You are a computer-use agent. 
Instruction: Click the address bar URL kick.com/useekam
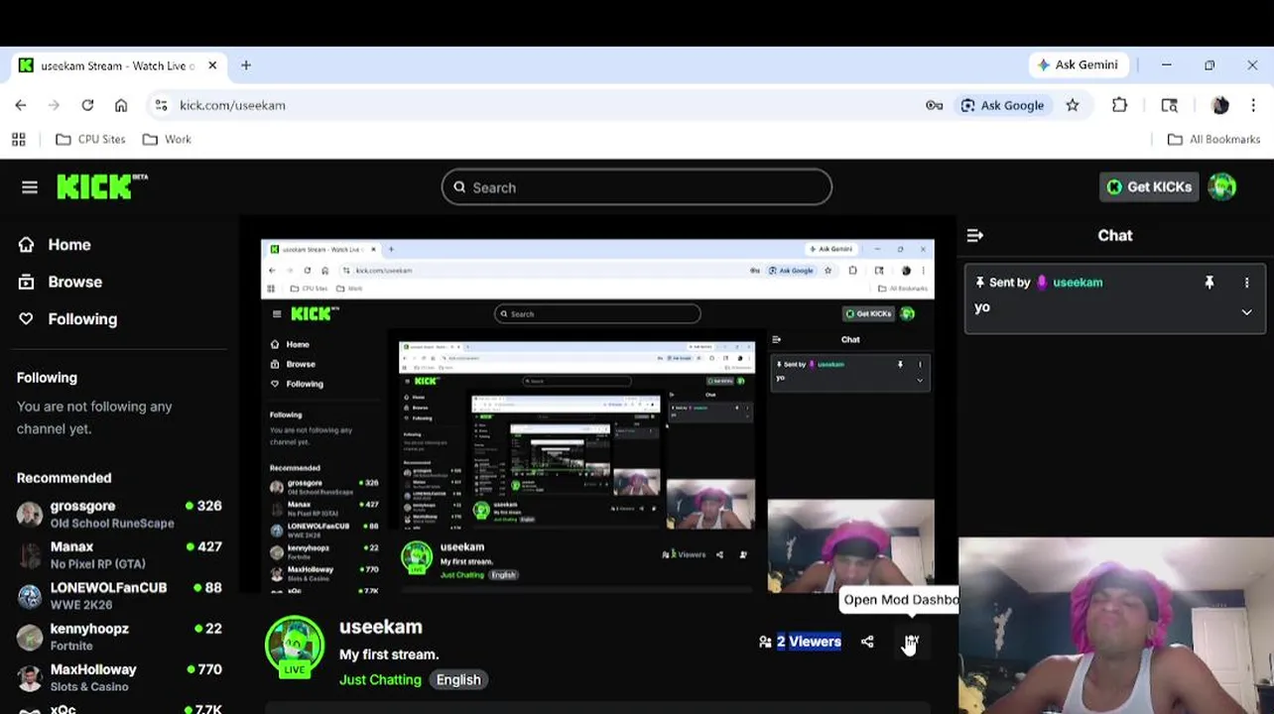[232, 105]
